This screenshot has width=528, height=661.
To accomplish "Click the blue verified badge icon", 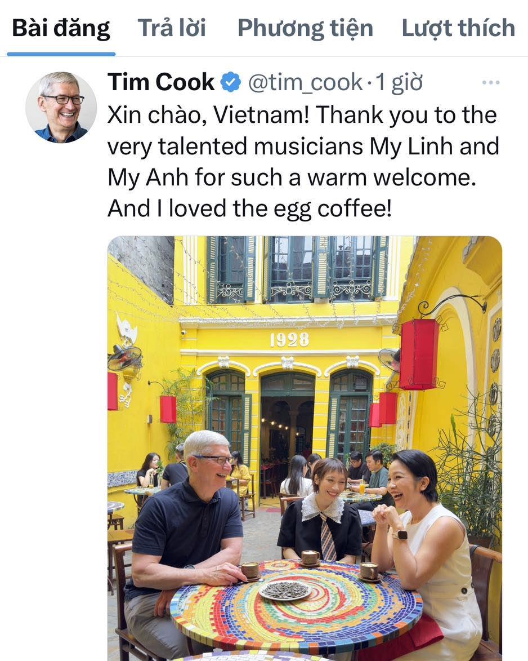I will (x=231, y=82).
